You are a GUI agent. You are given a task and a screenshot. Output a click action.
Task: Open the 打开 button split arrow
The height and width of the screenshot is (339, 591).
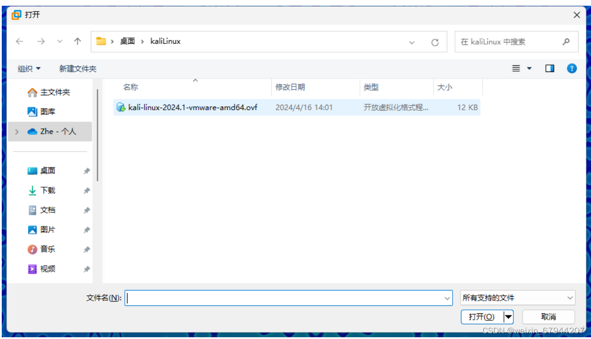pos(508,317)
